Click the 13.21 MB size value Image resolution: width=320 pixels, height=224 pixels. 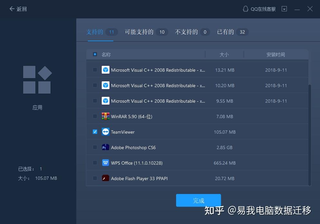click(225, 70)
